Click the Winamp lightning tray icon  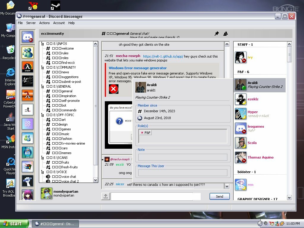pyautogui.click(x=282, y=224)
